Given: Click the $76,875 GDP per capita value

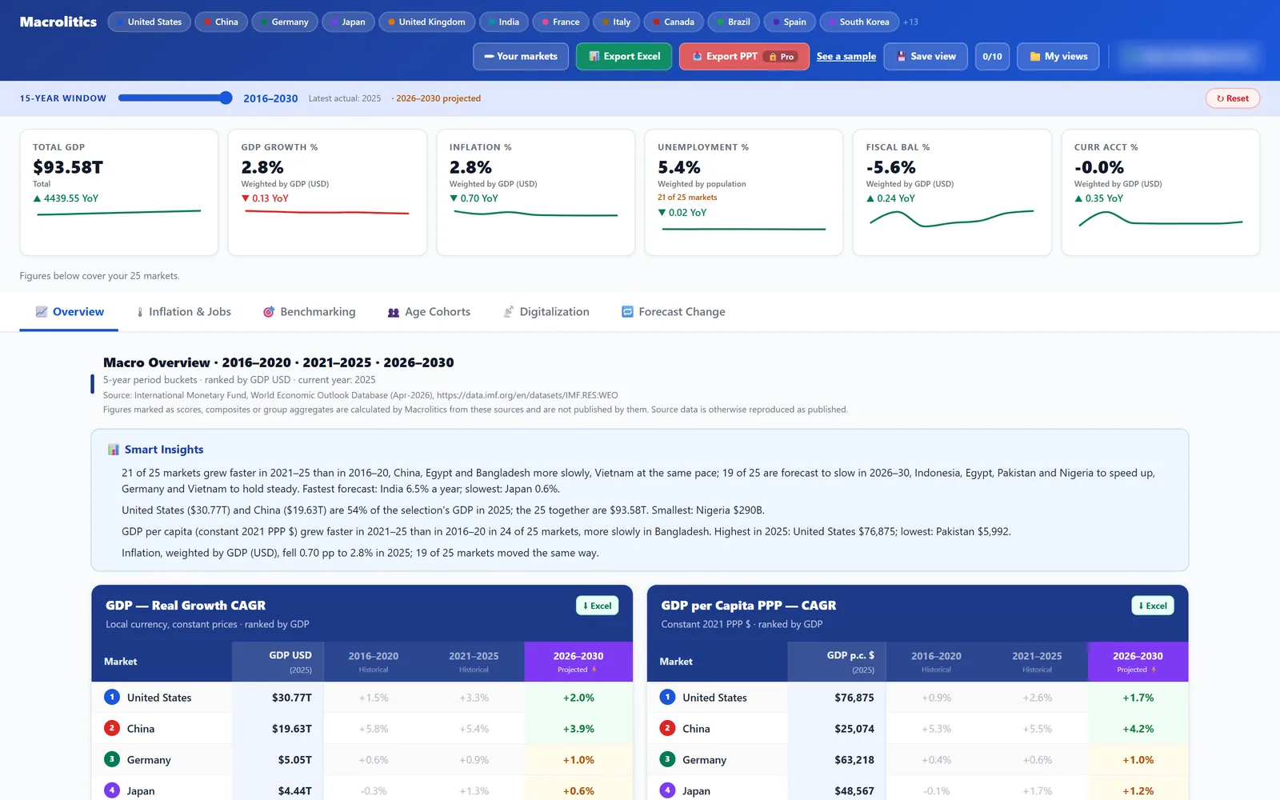Looking at the screenshot, I should [x=854, y=698].
